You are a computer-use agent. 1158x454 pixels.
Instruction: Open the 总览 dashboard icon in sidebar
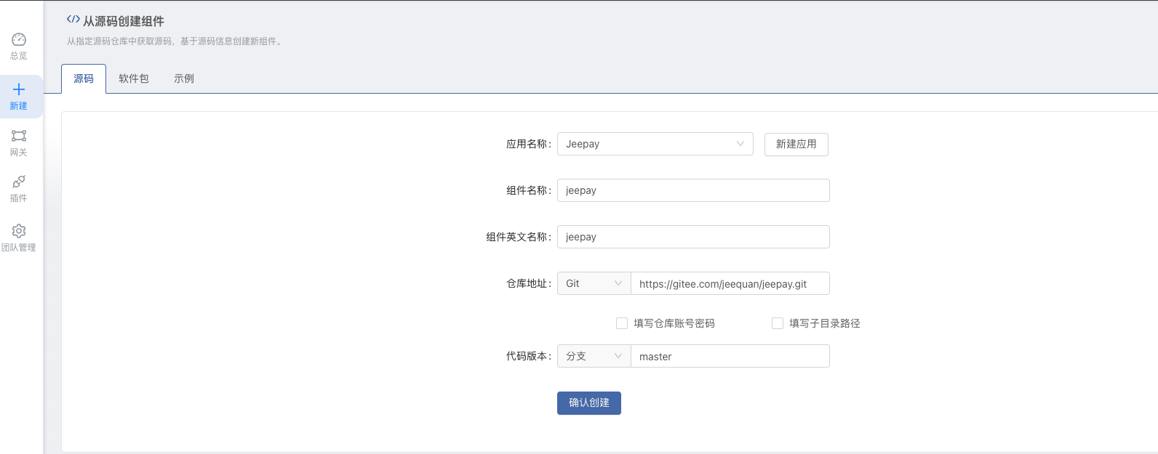(x=19, y=40)
